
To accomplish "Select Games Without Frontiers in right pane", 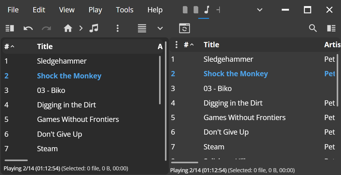I will (x=244, y=118).
